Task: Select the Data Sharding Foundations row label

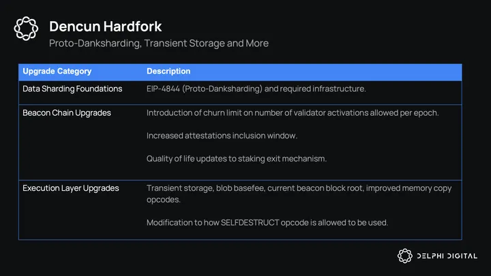Action: click(72, 89)
